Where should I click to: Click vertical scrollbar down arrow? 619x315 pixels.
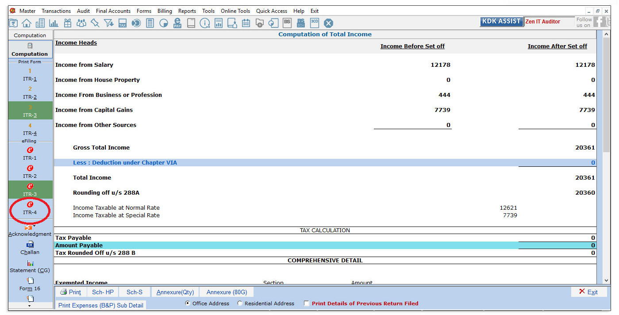[x=606, y=280]
